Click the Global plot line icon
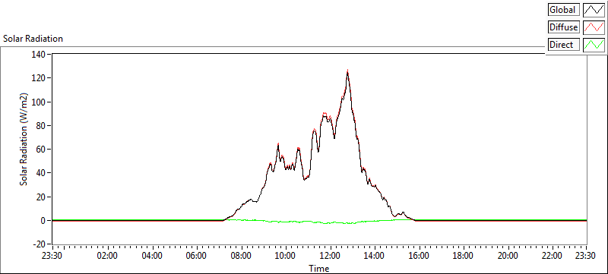 point(594,10)
